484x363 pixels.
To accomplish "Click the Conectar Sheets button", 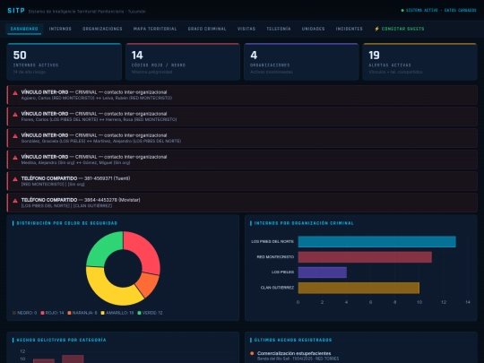I will coord(400,29).
